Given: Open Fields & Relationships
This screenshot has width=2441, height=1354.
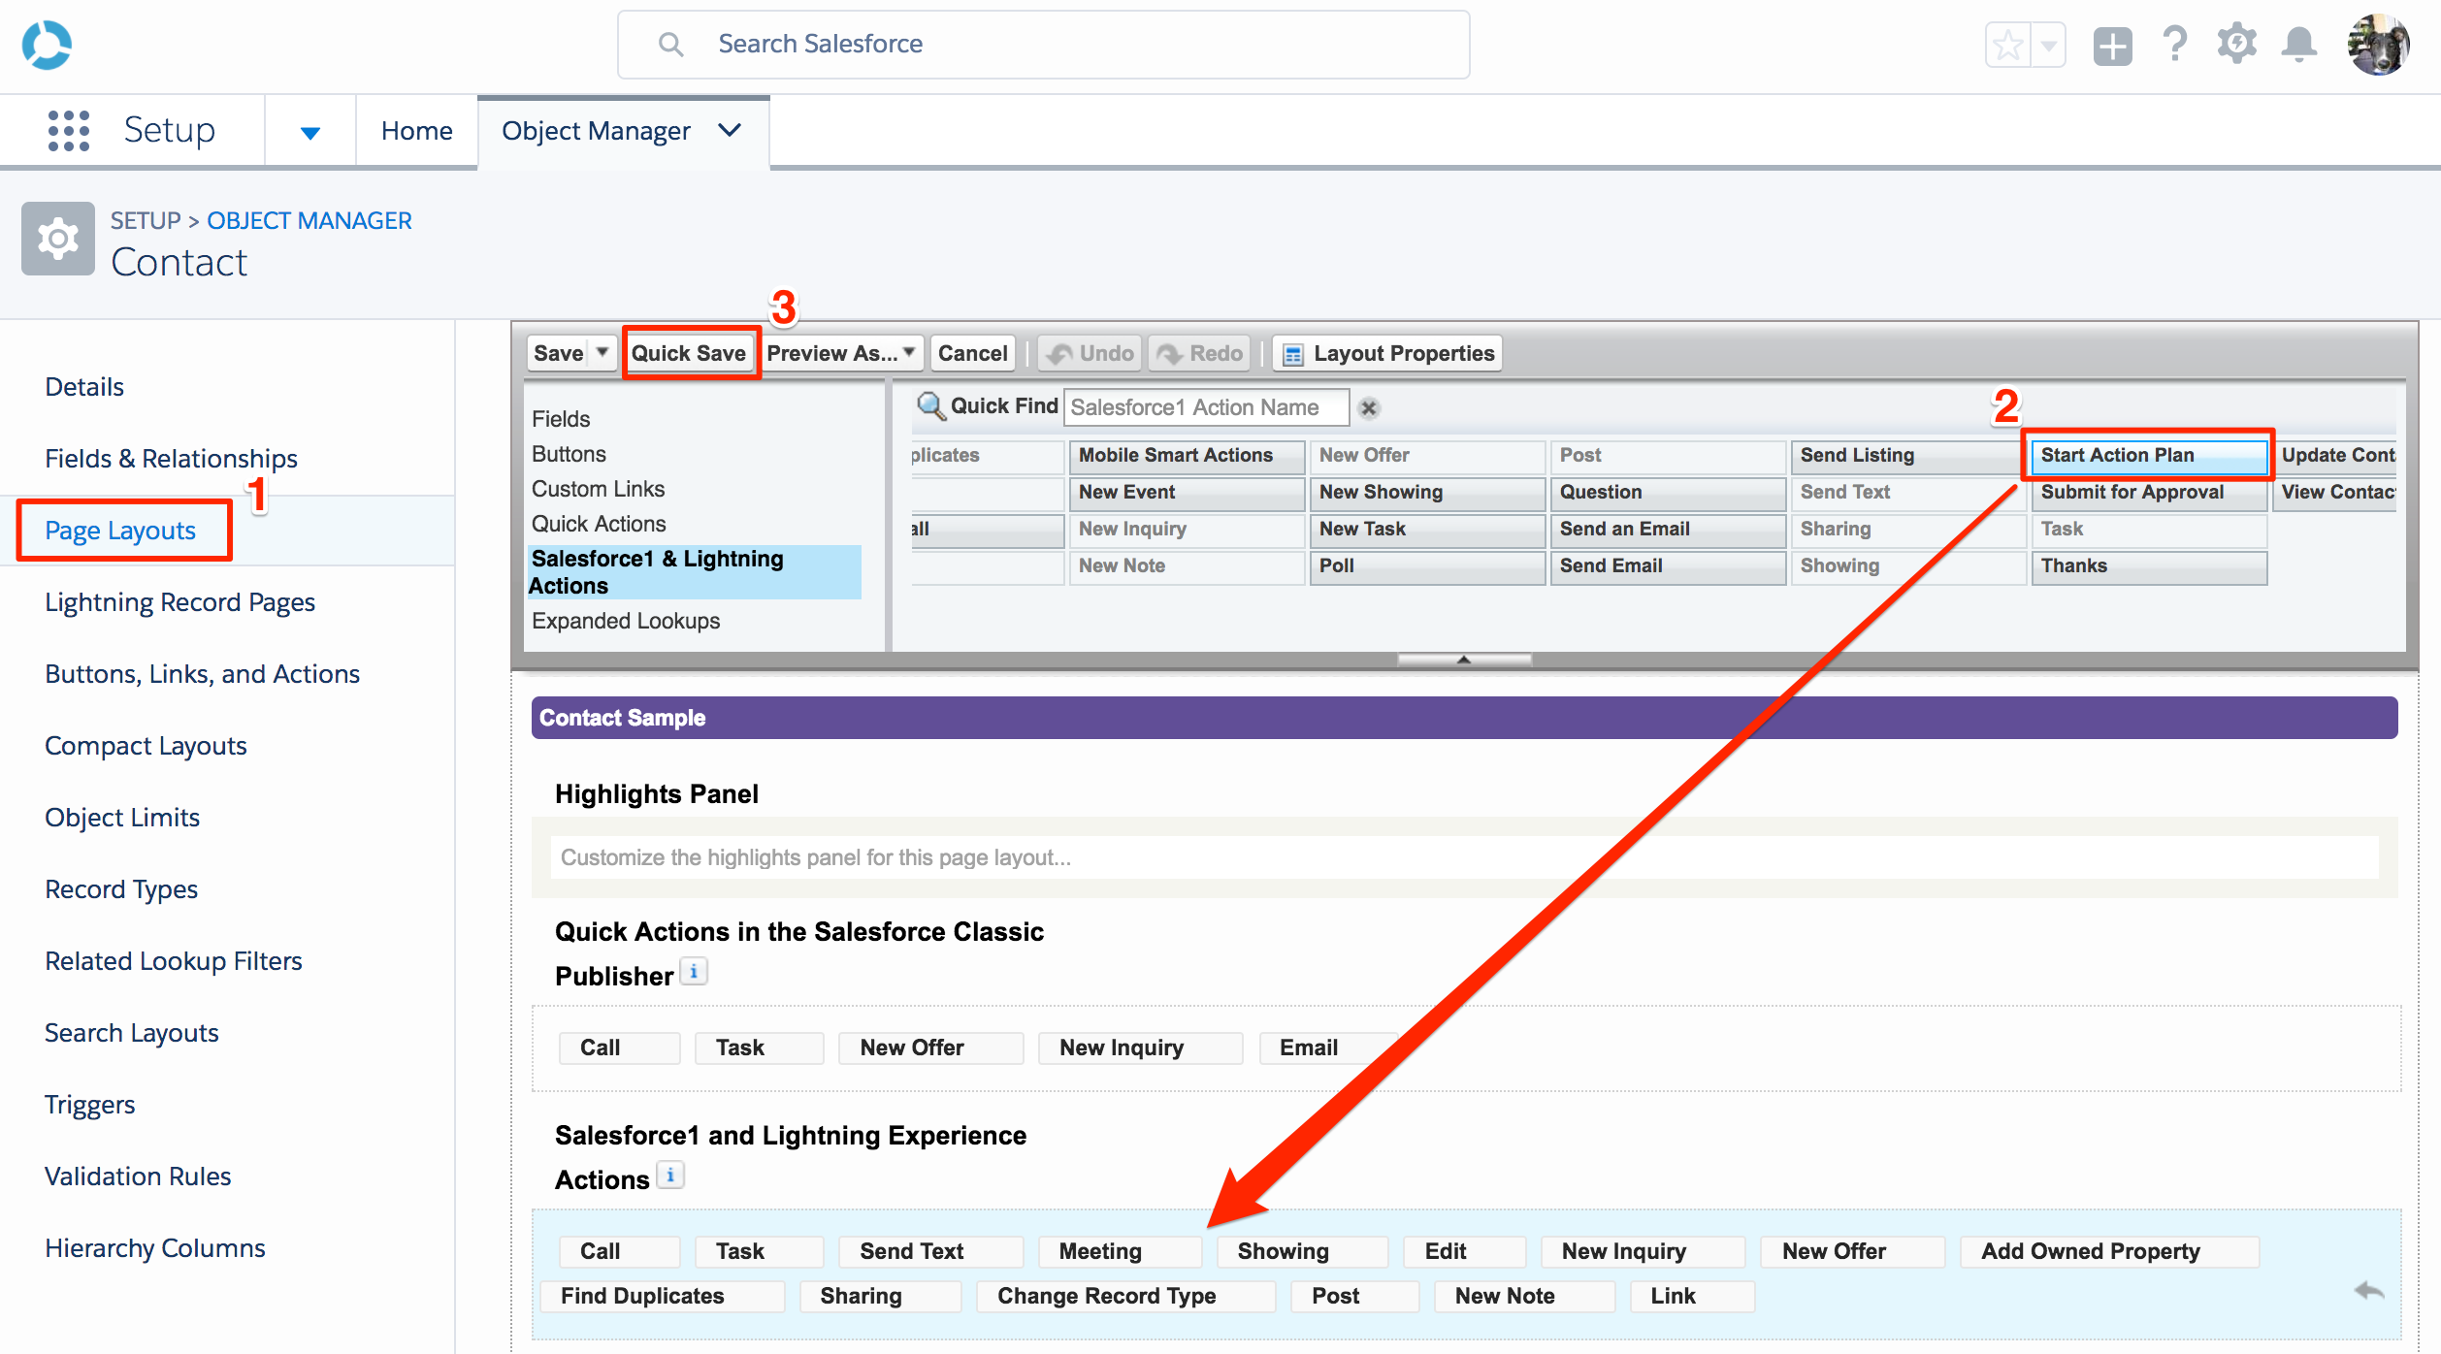Looking at the screenshot, I should [x=171, y=459].
